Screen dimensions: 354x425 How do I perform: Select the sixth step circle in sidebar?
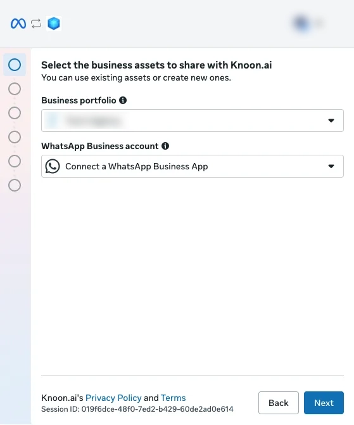coord(15,185)
